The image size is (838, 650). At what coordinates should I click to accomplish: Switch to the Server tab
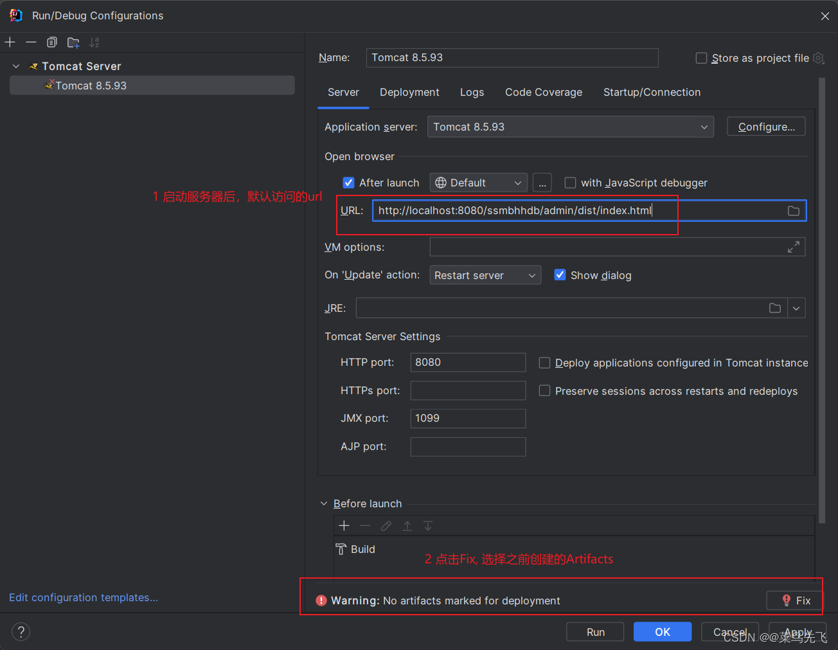click(x=343, y=93)
